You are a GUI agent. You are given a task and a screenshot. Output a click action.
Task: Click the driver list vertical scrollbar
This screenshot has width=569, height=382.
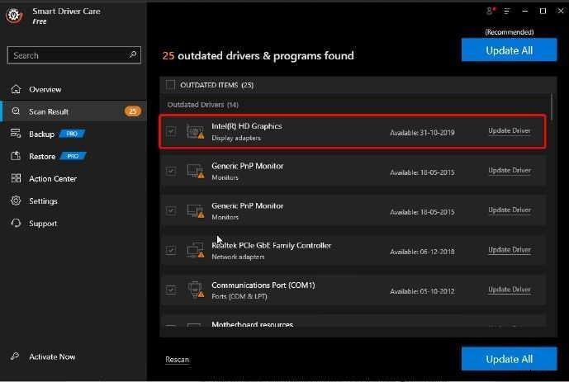552,107
